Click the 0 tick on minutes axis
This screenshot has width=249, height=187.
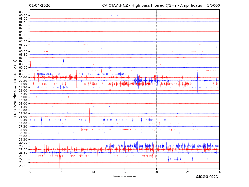(30, 172)
